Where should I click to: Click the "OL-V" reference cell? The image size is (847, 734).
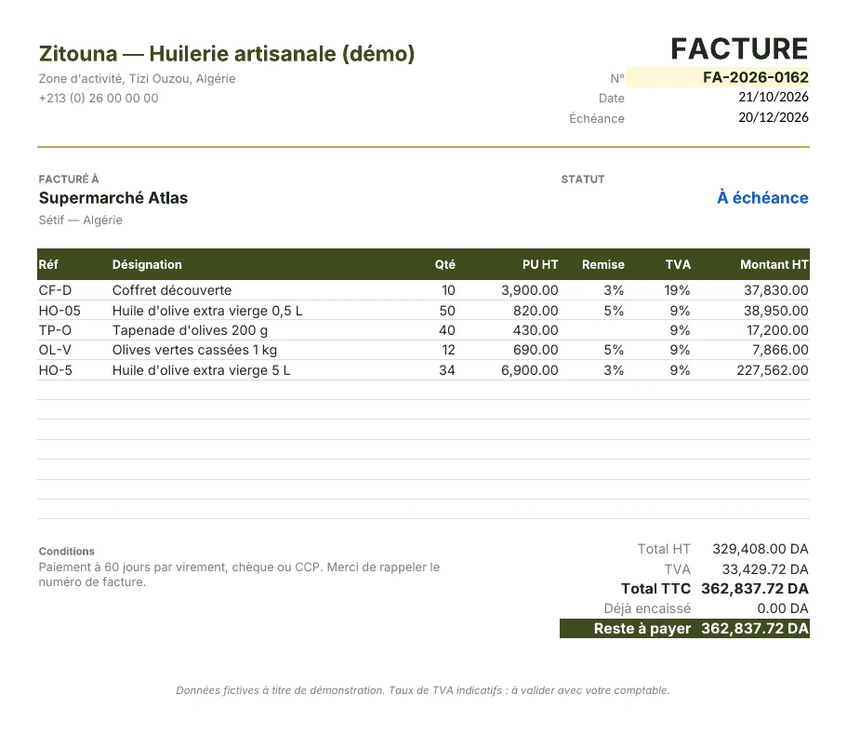click(x=55, y=350)
